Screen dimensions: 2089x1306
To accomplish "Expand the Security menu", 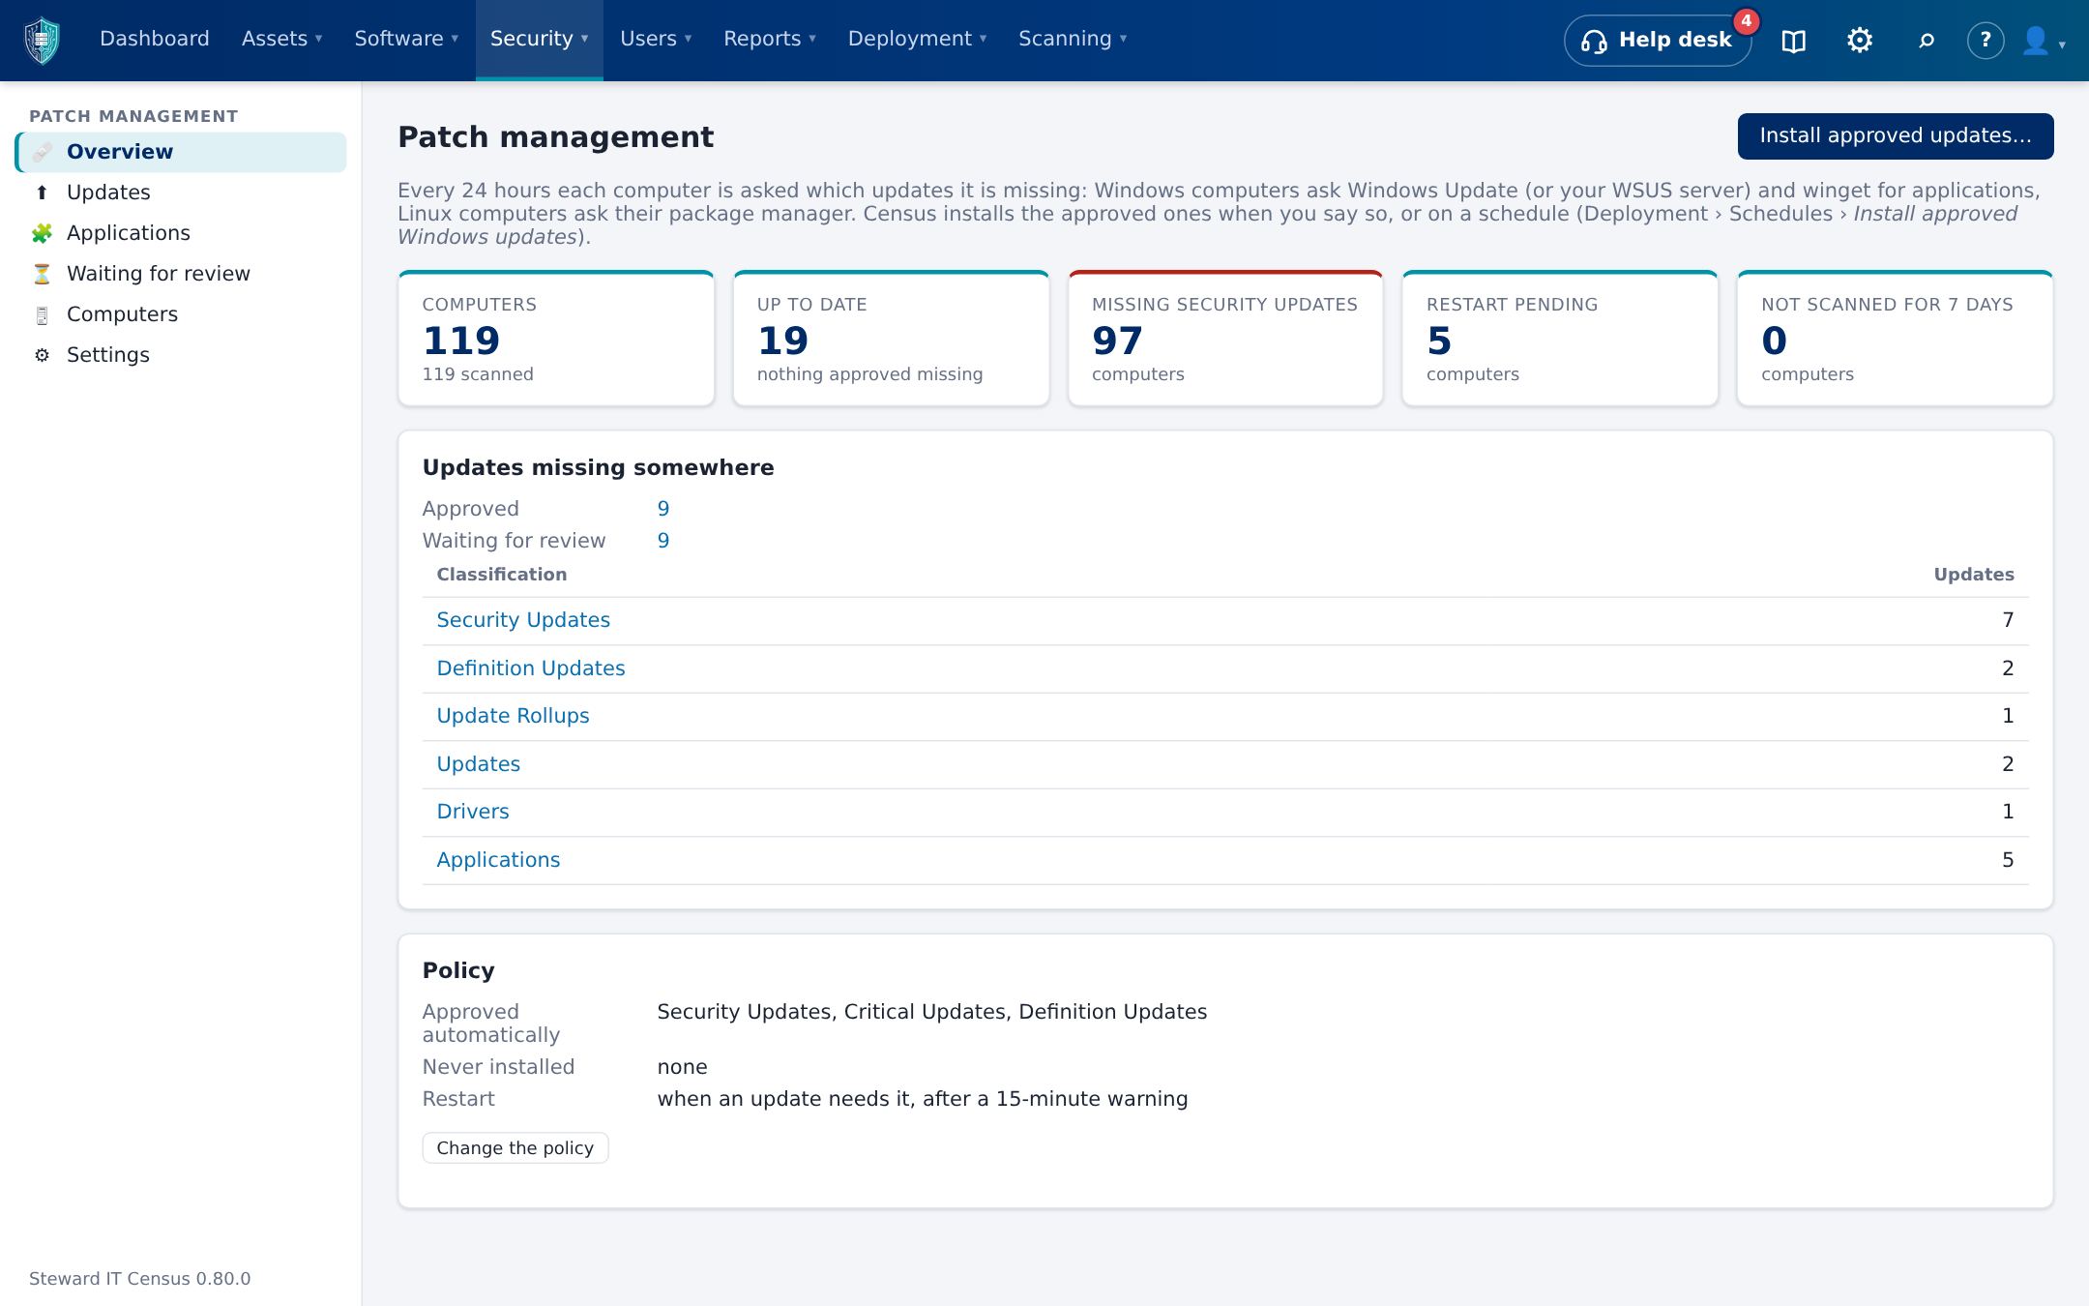I will pos(540,39).
